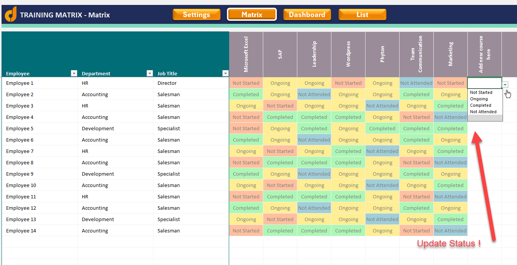Viewport: 517px width, 265px height.
Task: Select the HR department cell for Employee 1
Action: 116,83
